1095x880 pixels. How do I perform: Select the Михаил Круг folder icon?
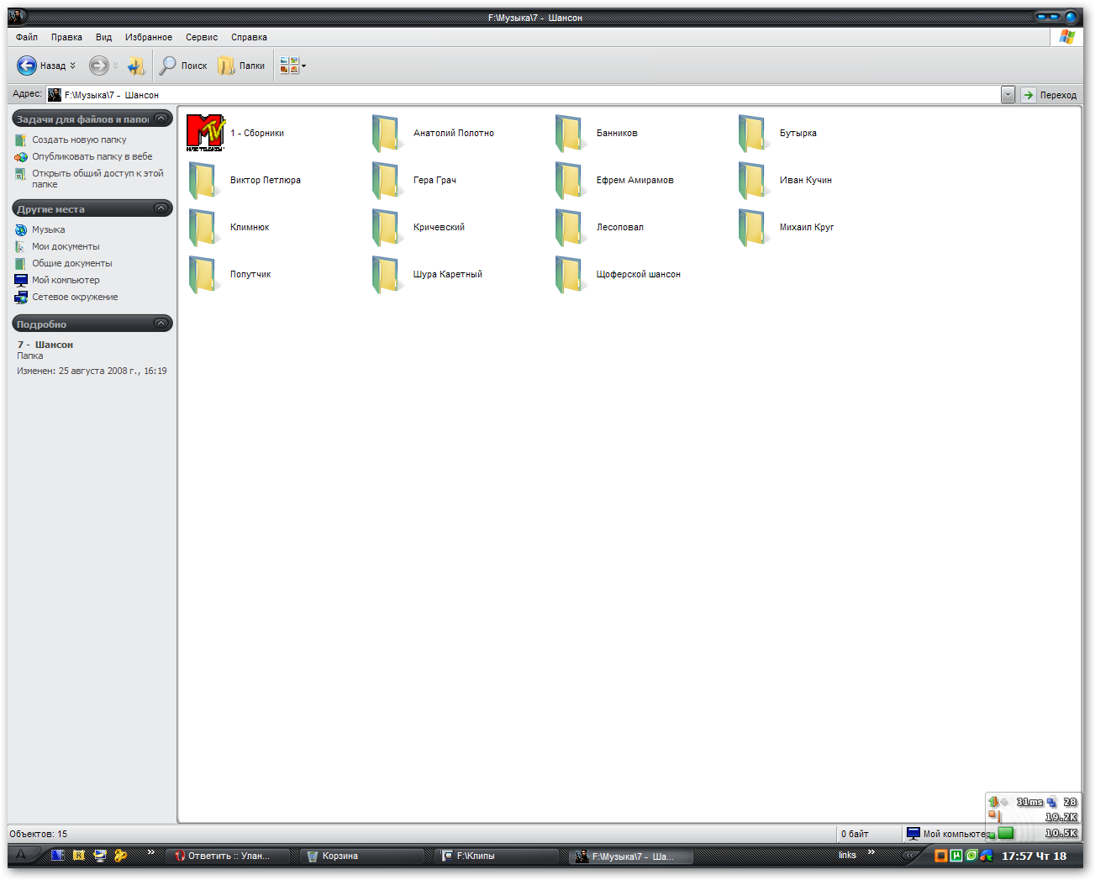(752, 227)
